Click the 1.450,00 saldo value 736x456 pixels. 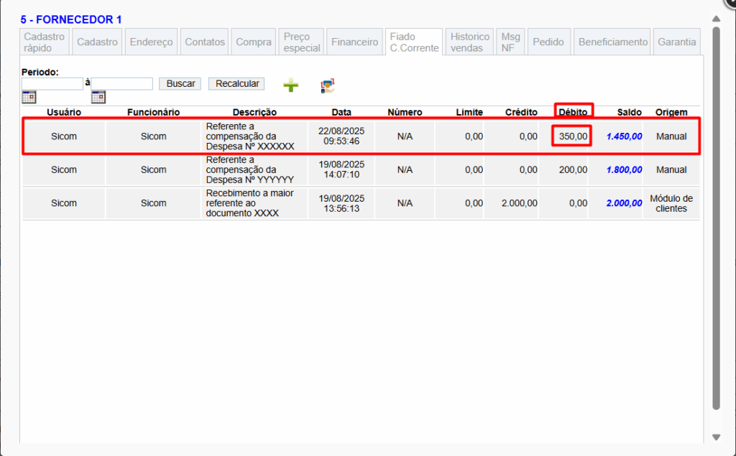point(624,136)
